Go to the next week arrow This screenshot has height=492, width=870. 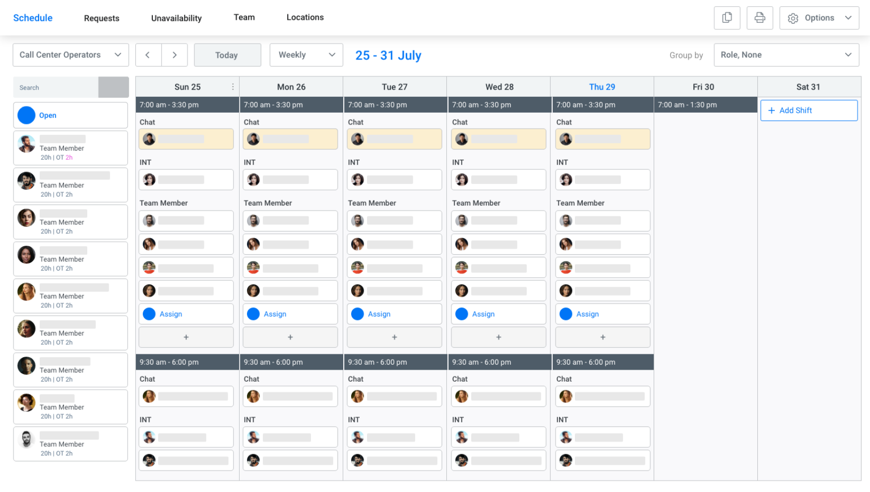(x=174, y=55)
